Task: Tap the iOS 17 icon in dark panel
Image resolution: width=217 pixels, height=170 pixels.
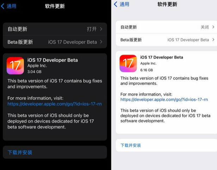Action: click(x=15, y=65)
